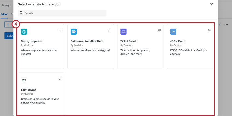Click the ServiceNow logo icon

[24, 80]
